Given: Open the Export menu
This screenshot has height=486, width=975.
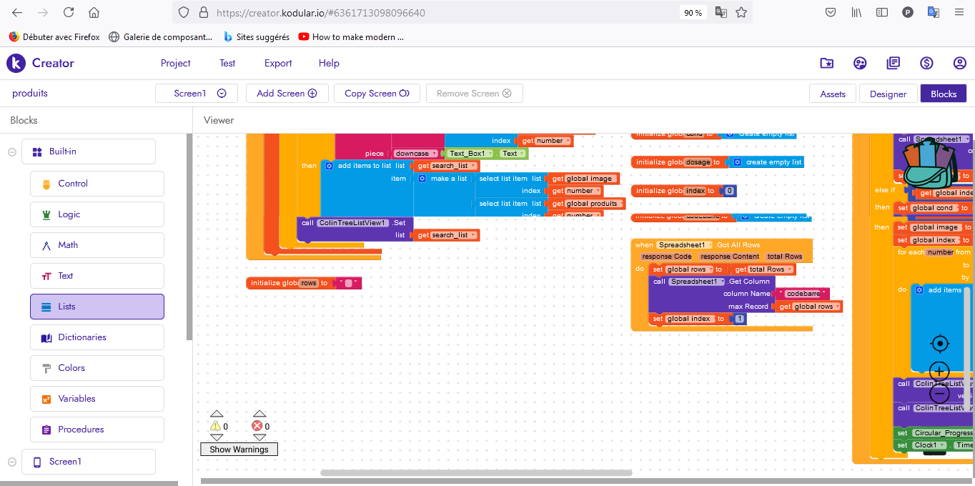Looking at the screenshot, I should coord(278,63).
